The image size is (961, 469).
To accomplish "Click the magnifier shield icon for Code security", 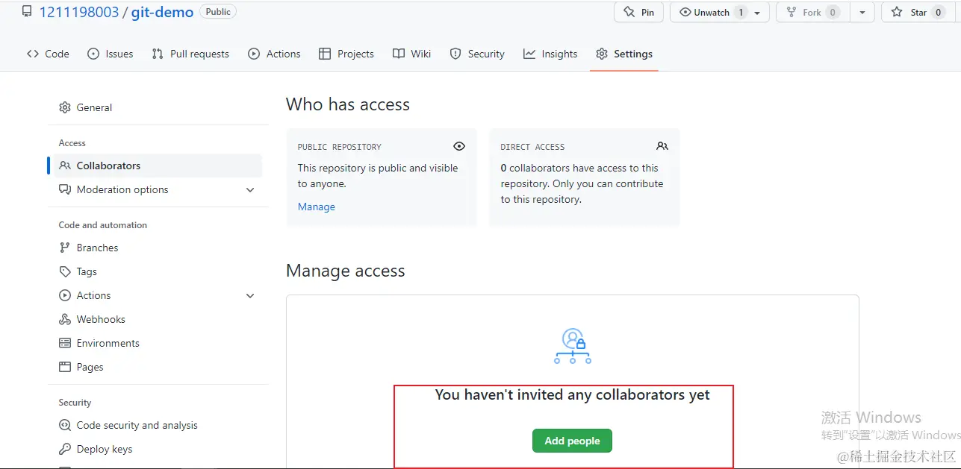I will [65, 425].
